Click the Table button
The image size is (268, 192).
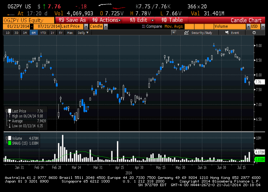coord(172,20)
